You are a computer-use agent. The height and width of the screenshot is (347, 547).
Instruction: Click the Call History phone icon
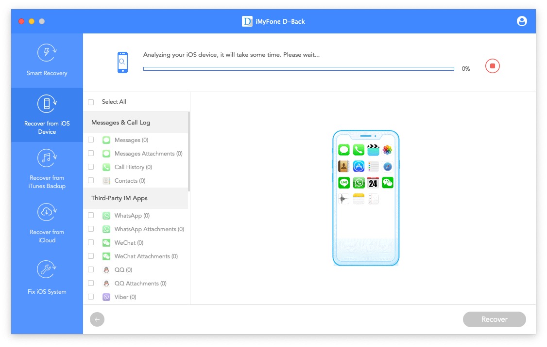[106, 167]
